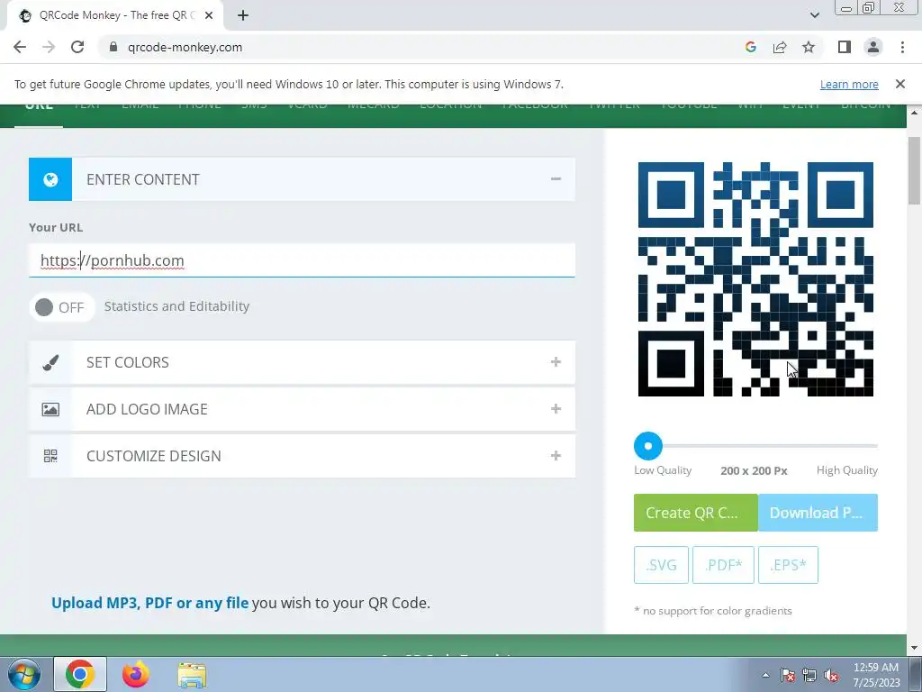Image resolution: width=922 pixels, height=692 pixels.
Task: Collapse the Enter Content section
Action: coord(556,179)
